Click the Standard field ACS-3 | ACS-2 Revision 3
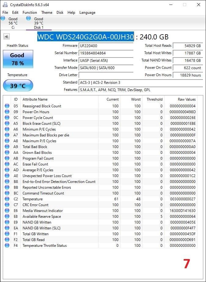This screenshot has height=282, width=206. click(141, 82)
